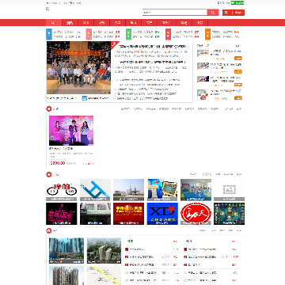Click the green badge button at top right
The width and height of the screenshot is (285, 285).
click(237, 2)
